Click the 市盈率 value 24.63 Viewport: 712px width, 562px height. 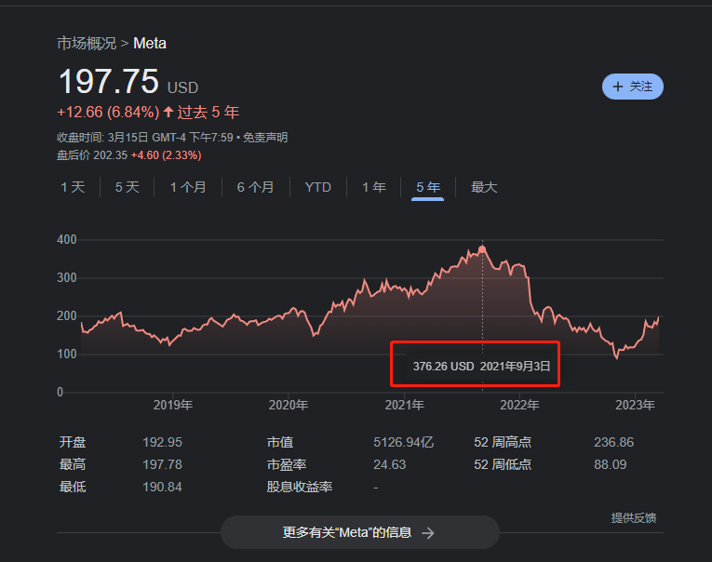pos(390,464)
